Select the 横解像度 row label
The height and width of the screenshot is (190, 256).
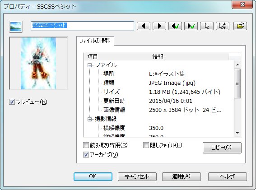tap(114, 128)
